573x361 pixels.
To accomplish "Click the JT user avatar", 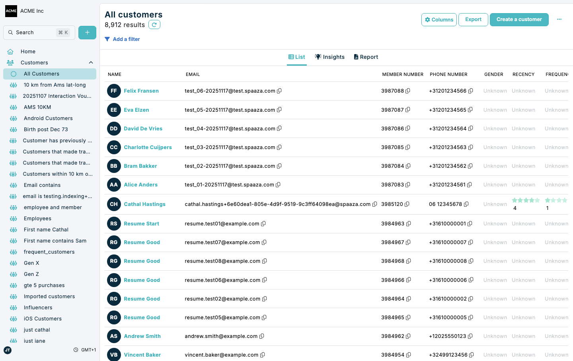I will (x=7, y=350).
